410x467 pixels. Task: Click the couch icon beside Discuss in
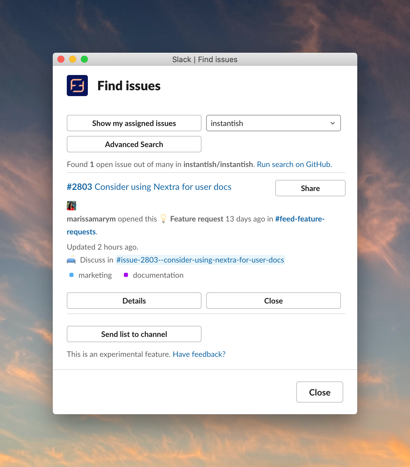point(71,260)
